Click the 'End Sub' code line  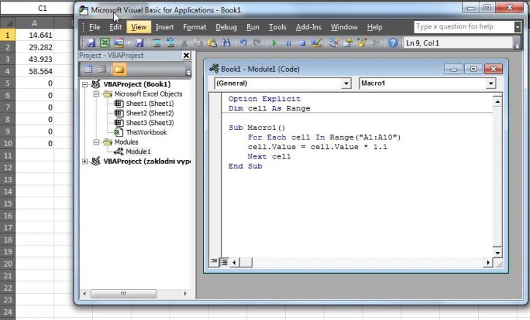pyautogui.click(x=245, y=167)
